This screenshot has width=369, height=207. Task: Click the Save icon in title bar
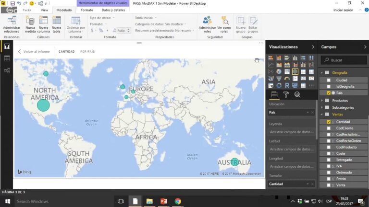tap(12, 3)
